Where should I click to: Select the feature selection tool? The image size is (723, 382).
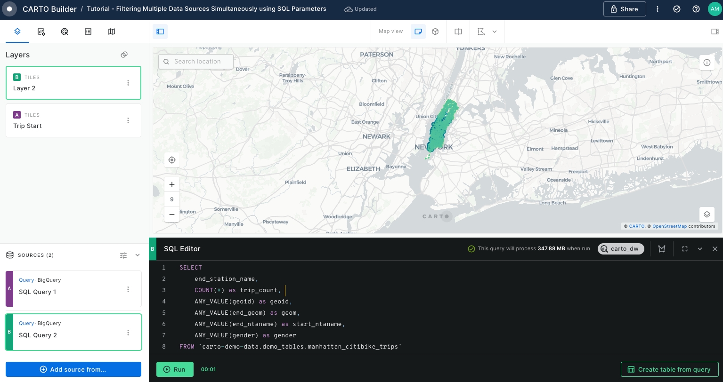pos(481,32)
